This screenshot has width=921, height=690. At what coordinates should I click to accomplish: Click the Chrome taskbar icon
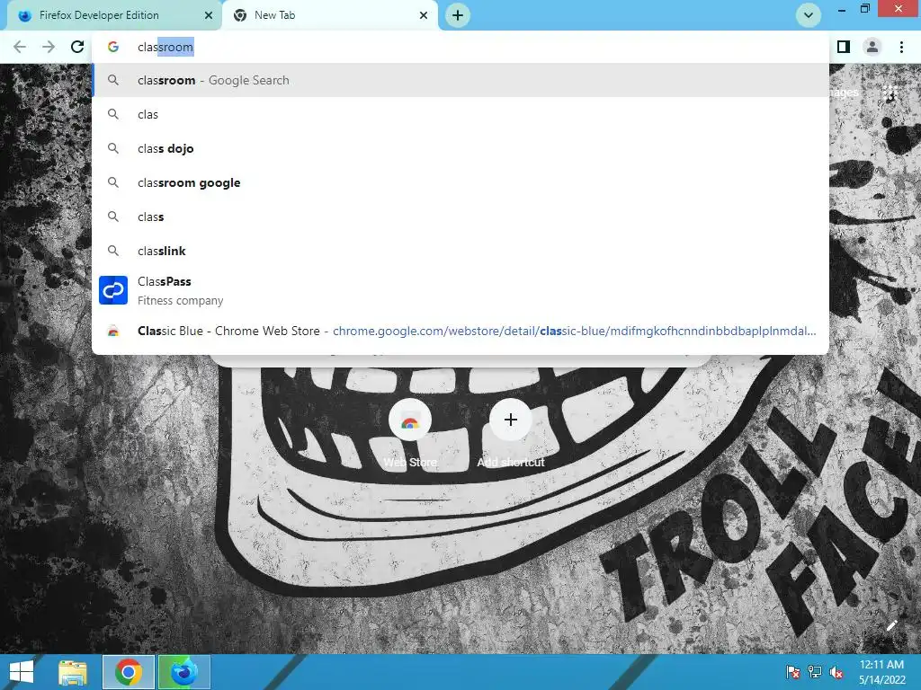129,672
